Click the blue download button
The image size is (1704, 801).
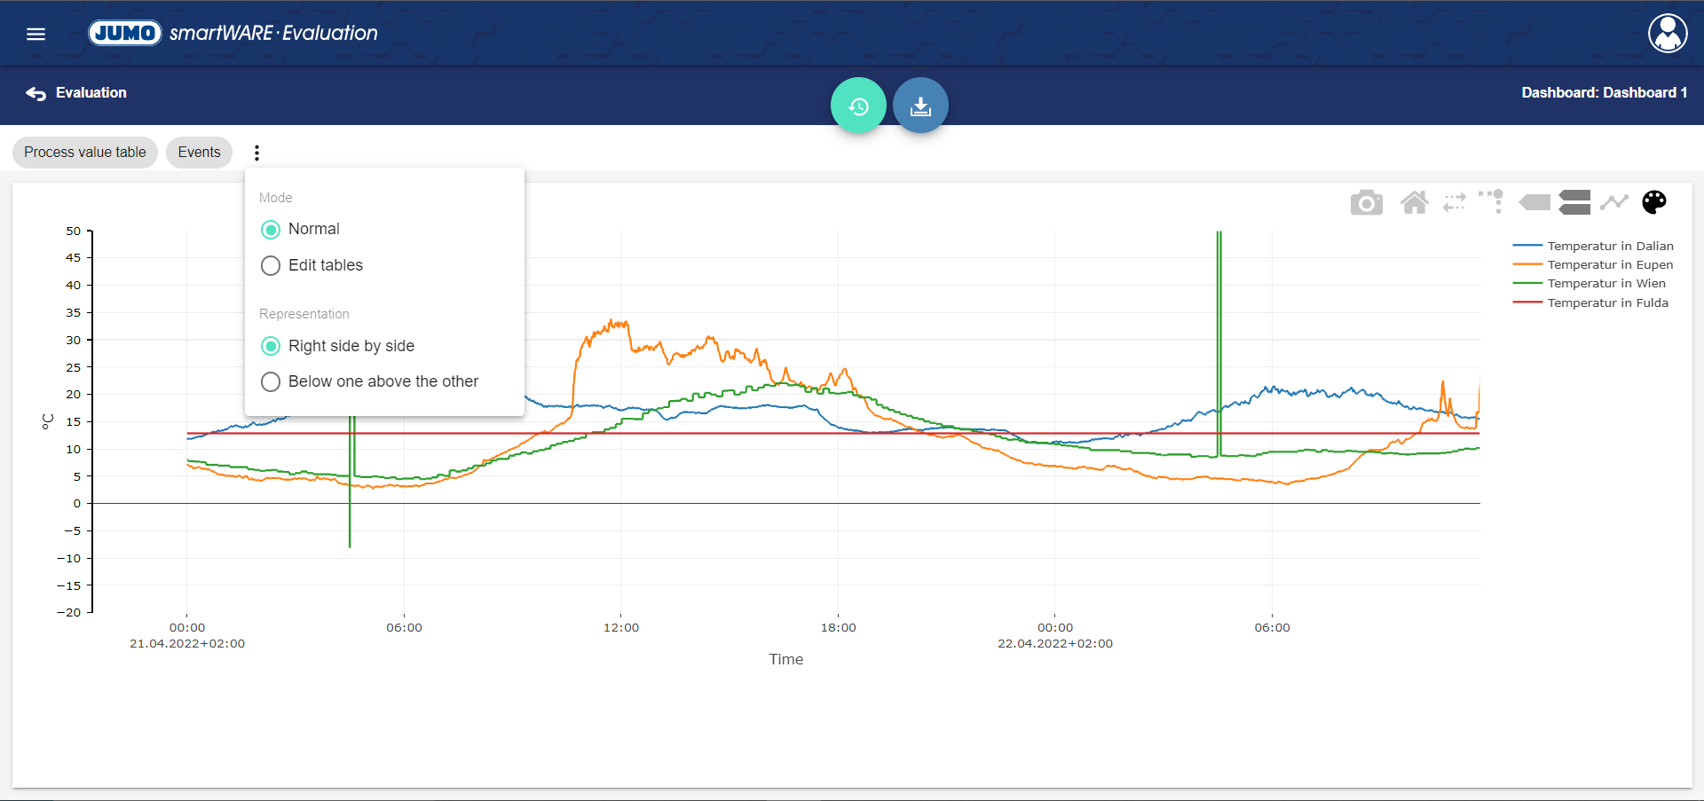click(x=920, y=106)
